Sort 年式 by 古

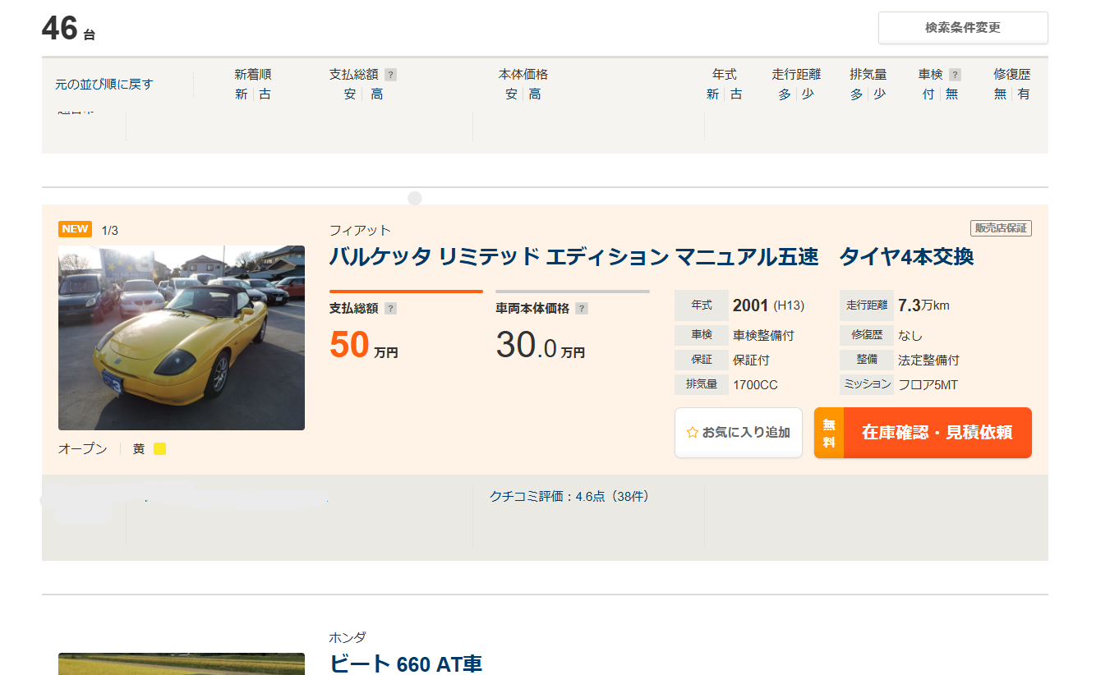click(x=736, y=94)
